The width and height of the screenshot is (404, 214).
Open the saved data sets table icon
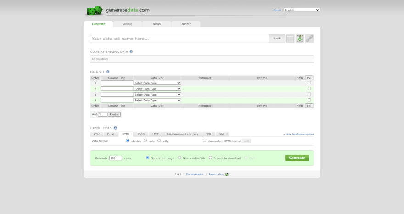pos(290,39)
